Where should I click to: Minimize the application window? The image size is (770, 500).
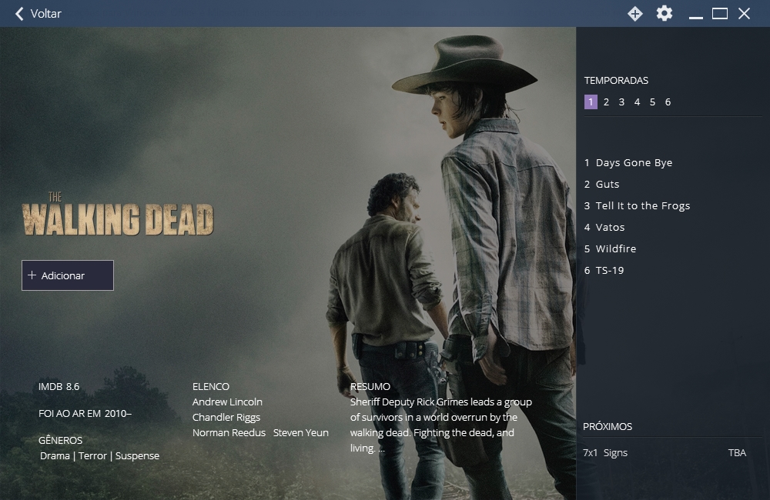[x=696, y=14]
